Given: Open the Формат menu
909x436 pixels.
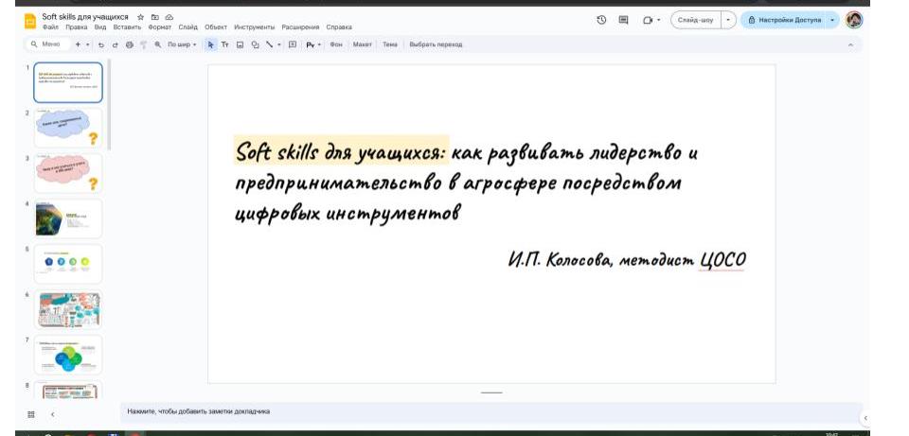Looking at the screenshot, I should click(x=159, y=27).
